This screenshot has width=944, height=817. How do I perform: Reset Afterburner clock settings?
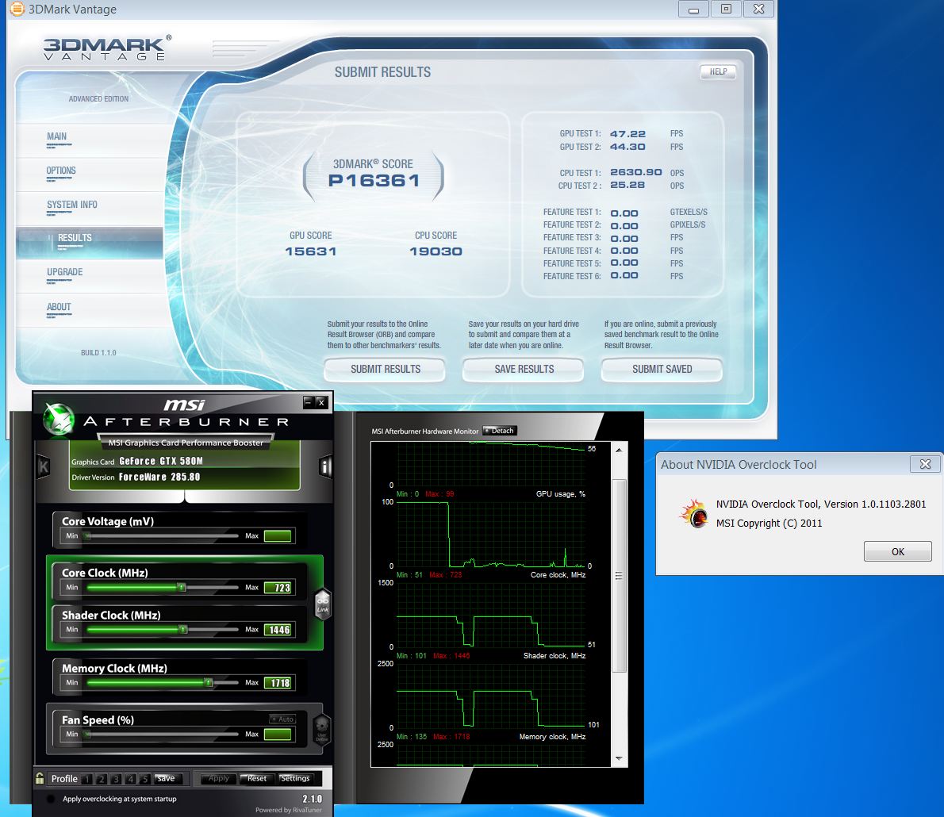coord(257,778)
